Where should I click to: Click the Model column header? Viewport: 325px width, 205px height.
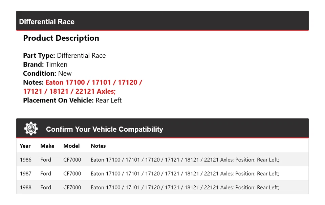pyautogui.click(x=71, y=146)
